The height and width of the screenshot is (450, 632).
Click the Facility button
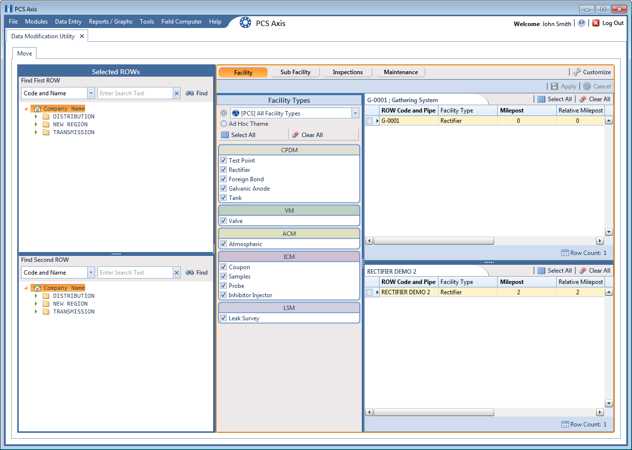(x=243, y=72)
